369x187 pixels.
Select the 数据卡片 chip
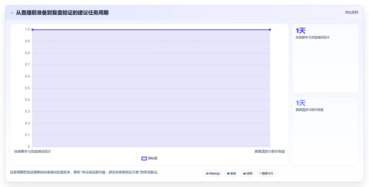pyautogui.click(x=266, y=173)
